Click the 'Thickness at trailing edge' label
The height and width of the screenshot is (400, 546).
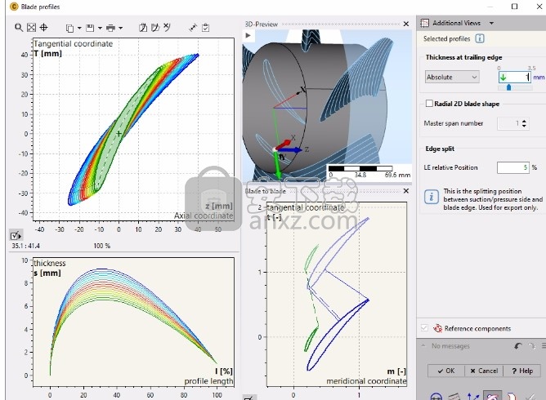point(463,57)
